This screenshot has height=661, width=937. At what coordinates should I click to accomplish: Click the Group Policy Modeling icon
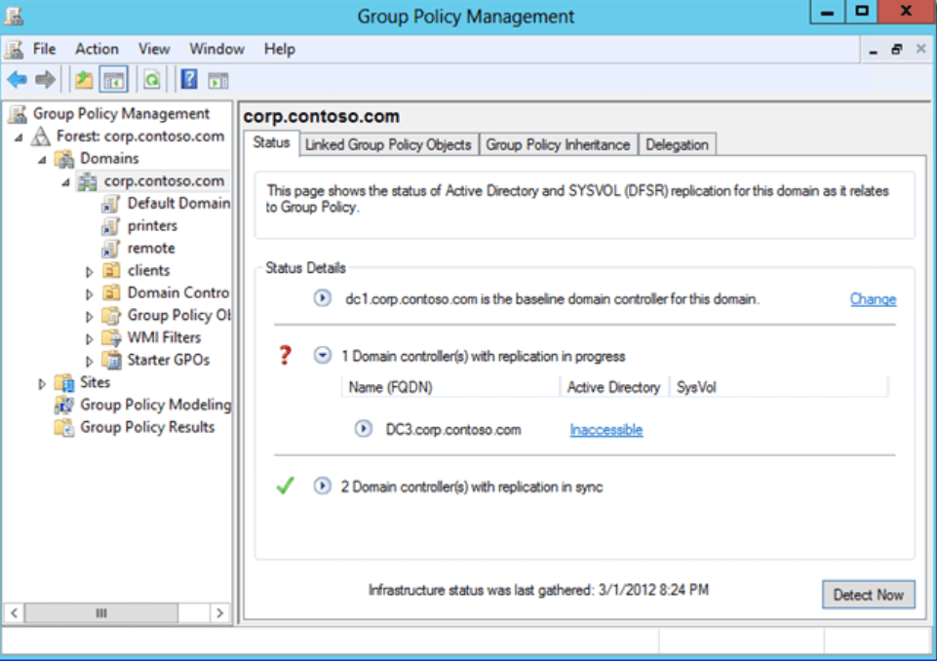pos(65,405)
